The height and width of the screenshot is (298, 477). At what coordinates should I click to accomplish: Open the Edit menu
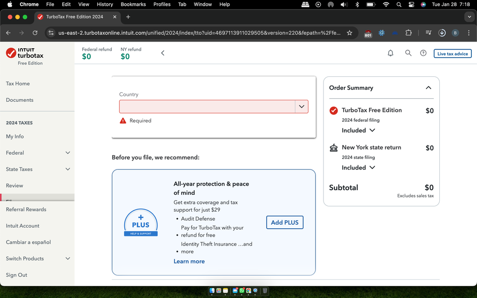point(66,4)
